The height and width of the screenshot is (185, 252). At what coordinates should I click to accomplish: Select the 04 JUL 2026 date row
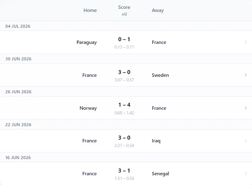click(x=126, y=26)
